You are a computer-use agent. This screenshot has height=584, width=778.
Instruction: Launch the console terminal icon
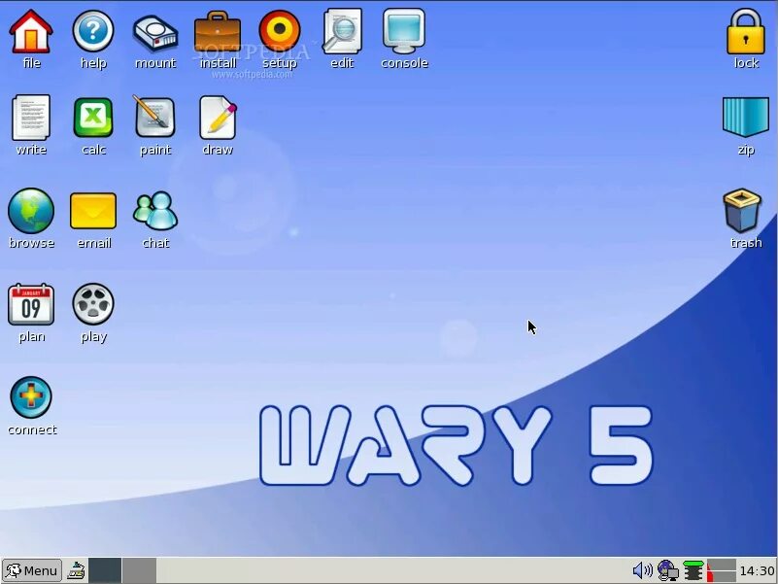coord(404,31)
